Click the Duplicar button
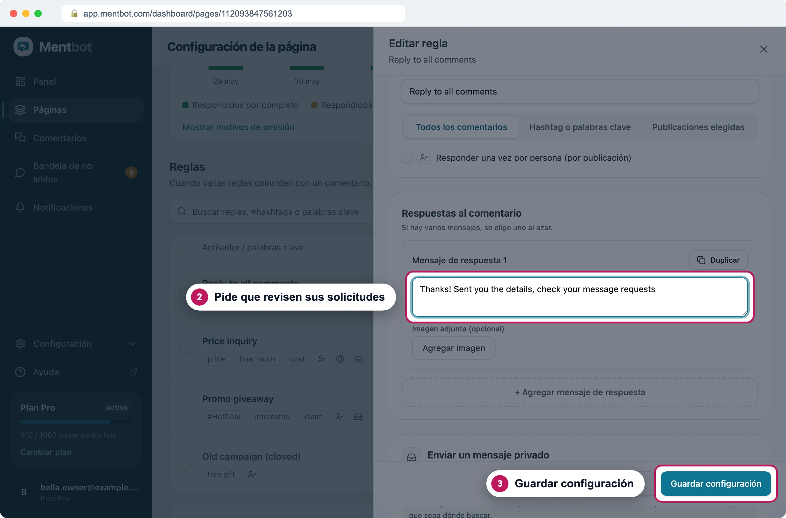The image size is (786, 518). tap(718, 260)
